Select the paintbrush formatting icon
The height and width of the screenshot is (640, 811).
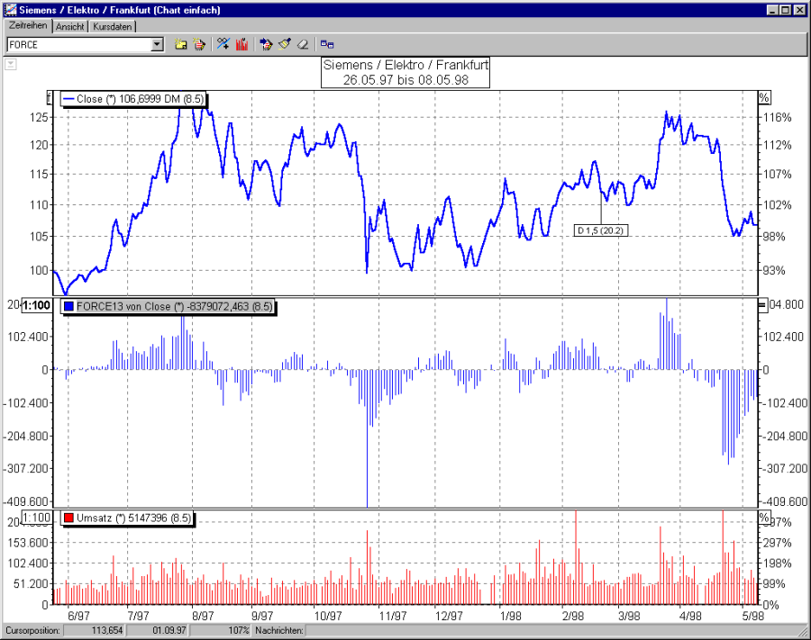(283, 43)
